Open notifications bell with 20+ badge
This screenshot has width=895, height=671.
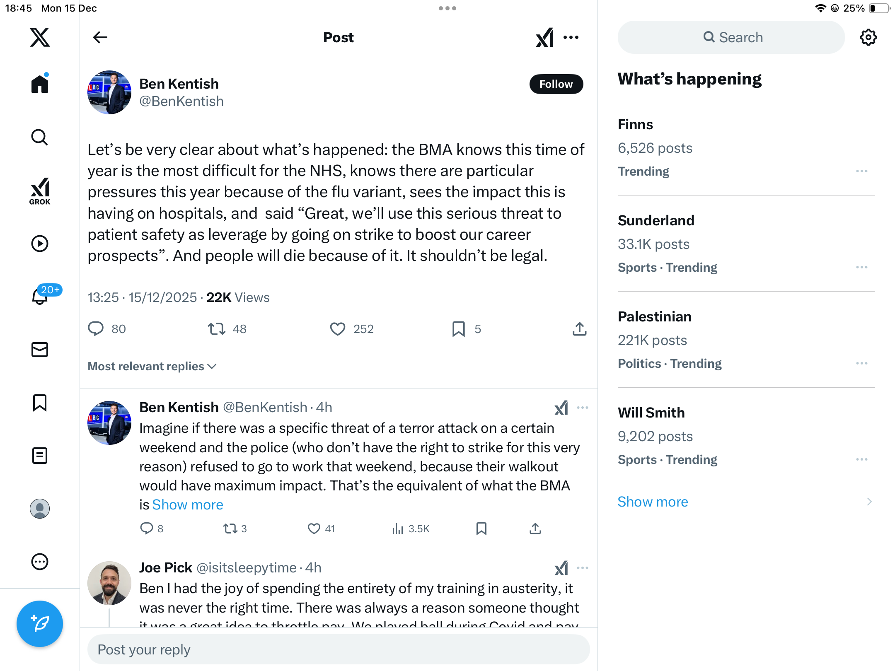pos(41,296)
